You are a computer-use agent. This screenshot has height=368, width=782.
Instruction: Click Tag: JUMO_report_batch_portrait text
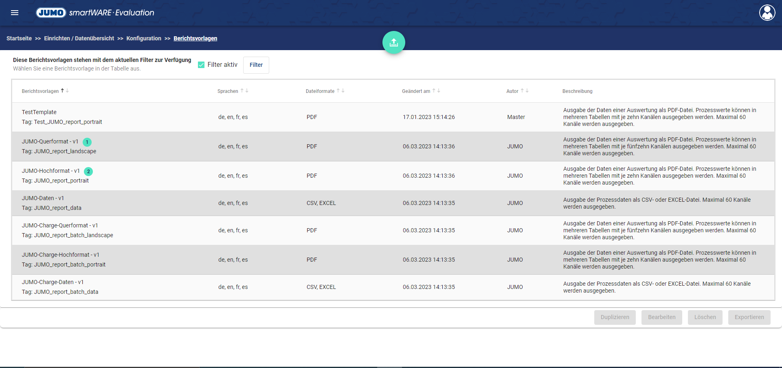pyautogui.click(x=64, y=264)
